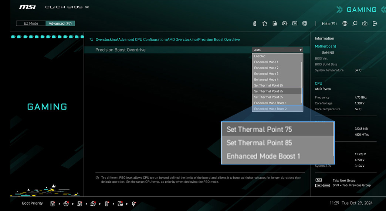Image resolution: width=386 pixels, height=211 pixels.
Task: Open the MSI USB flash drive icon
Action: click(x=255, y=23)
